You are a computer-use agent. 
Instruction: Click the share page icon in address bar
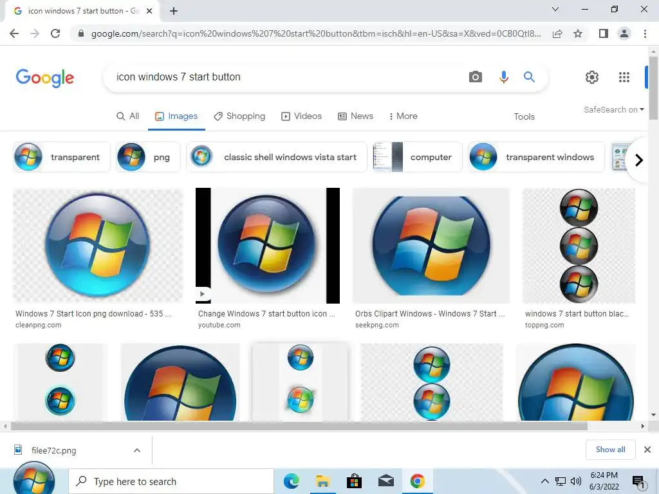pos(557,33)
